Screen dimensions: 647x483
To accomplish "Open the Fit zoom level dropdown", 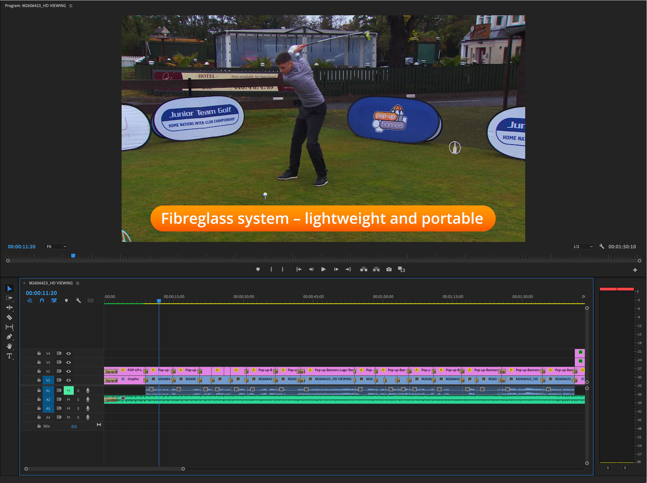I will pos(56,247).
